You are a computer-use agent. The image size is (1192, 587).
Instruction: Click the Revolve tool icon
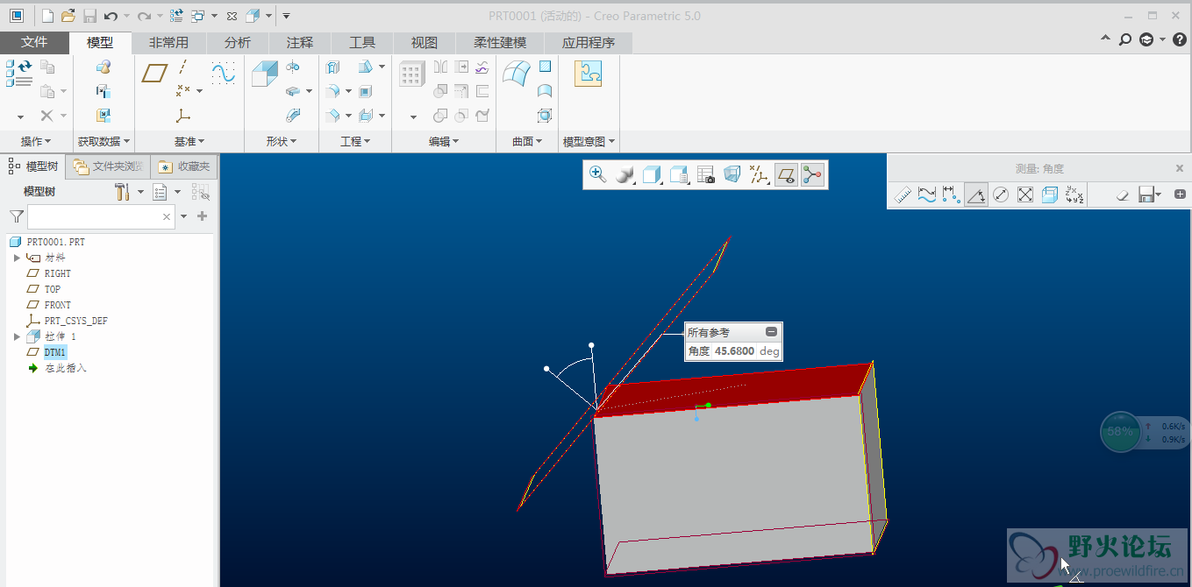tap(293, 67)
